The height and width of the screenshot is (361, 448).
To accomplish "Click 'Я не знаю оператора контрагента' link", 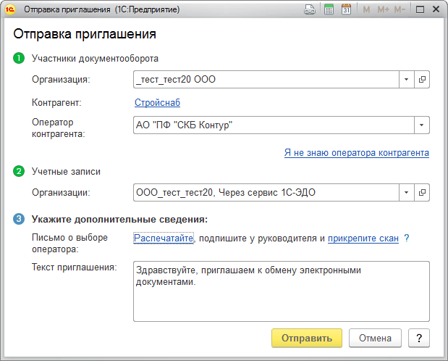I will pyautogui.click(x=357, y=153).
